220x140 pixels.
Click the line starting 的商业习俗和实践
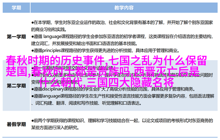49,30
